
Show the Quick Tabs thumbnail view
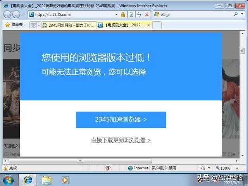(33, 25)
